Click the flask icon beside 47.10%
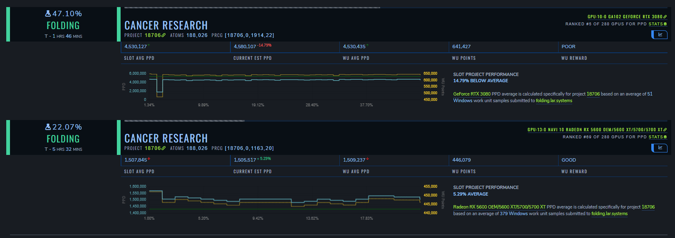This screenshot has height=238, width=675. (x=48, y=14)
